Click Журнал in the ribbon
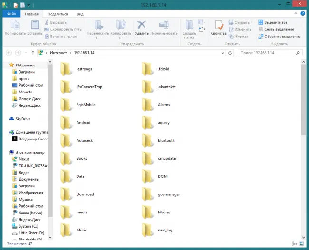 point(238,37)
